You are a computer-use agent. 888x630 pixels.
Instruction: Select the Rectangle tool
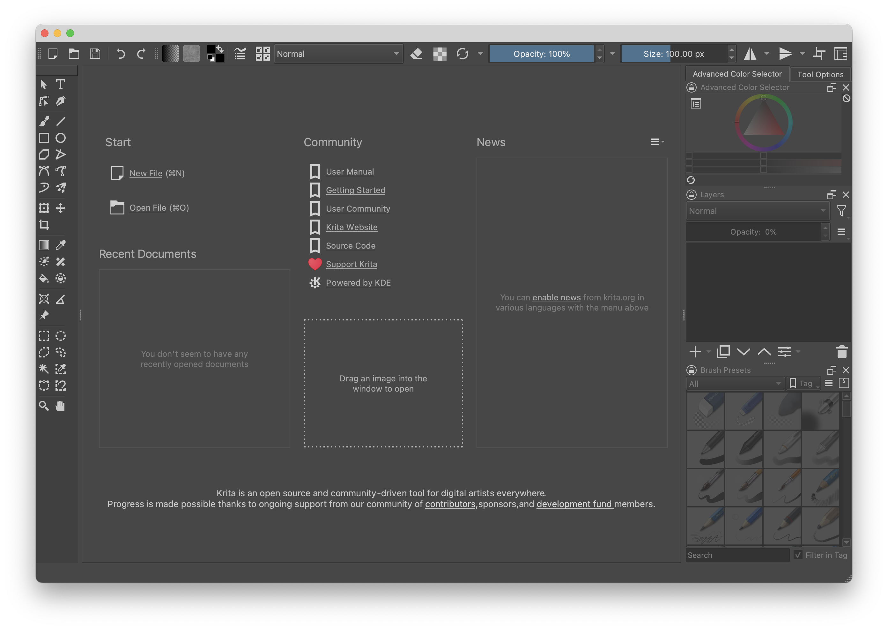point(44,138)
